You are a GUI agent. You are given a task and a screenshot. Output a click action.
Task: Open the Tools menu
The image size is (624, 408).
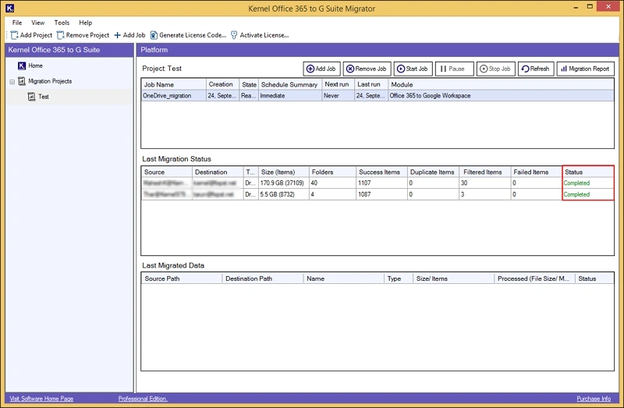pos(62,23)
